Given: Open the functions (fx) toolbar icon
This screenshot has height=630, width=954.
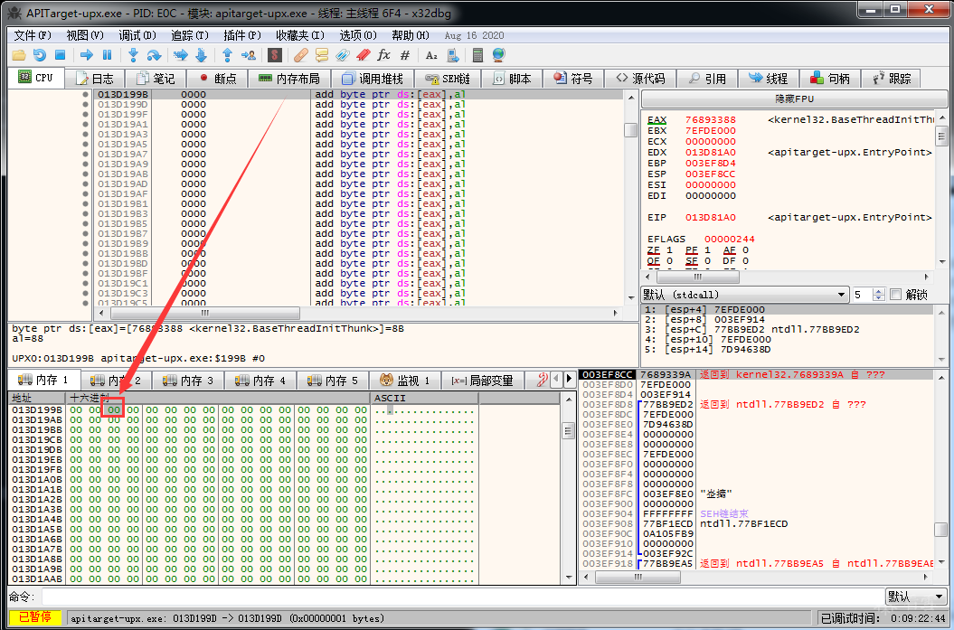Looking at the screenshot, I should click(383, 55).
